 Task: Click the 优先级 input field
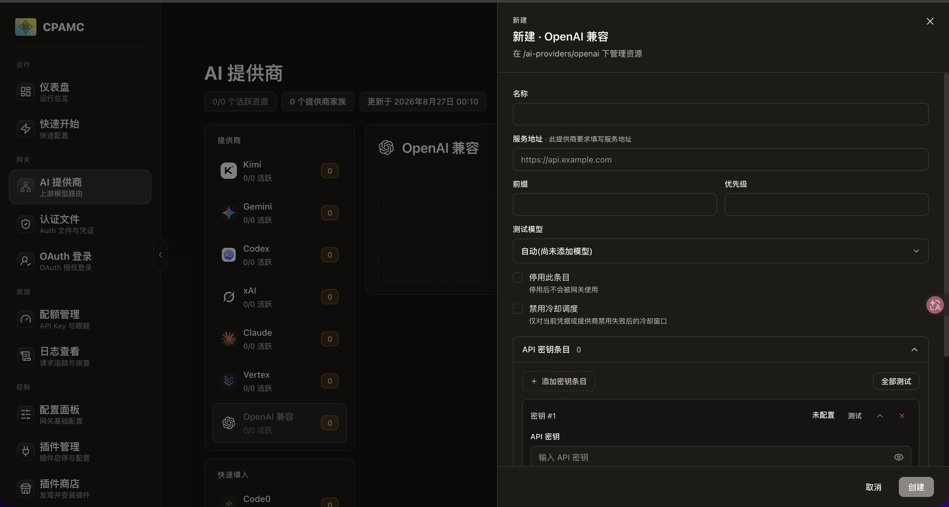coord(826,204)
